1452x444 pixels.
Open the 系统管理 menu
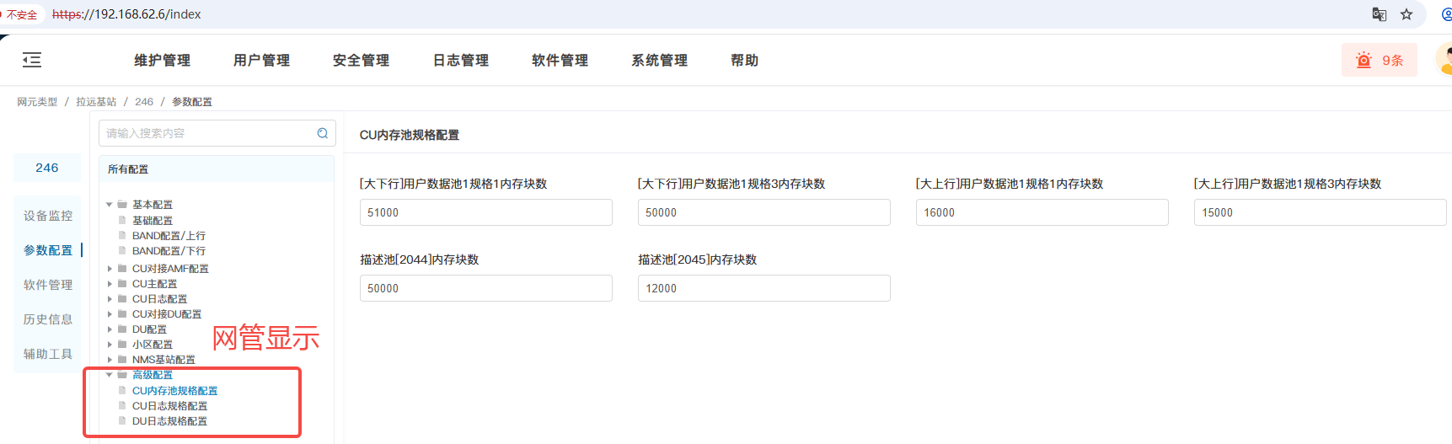pyautogui.click(x=659, y=61)
